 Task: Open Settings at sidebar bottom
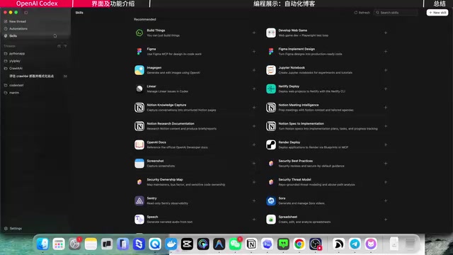coord(13,228)
